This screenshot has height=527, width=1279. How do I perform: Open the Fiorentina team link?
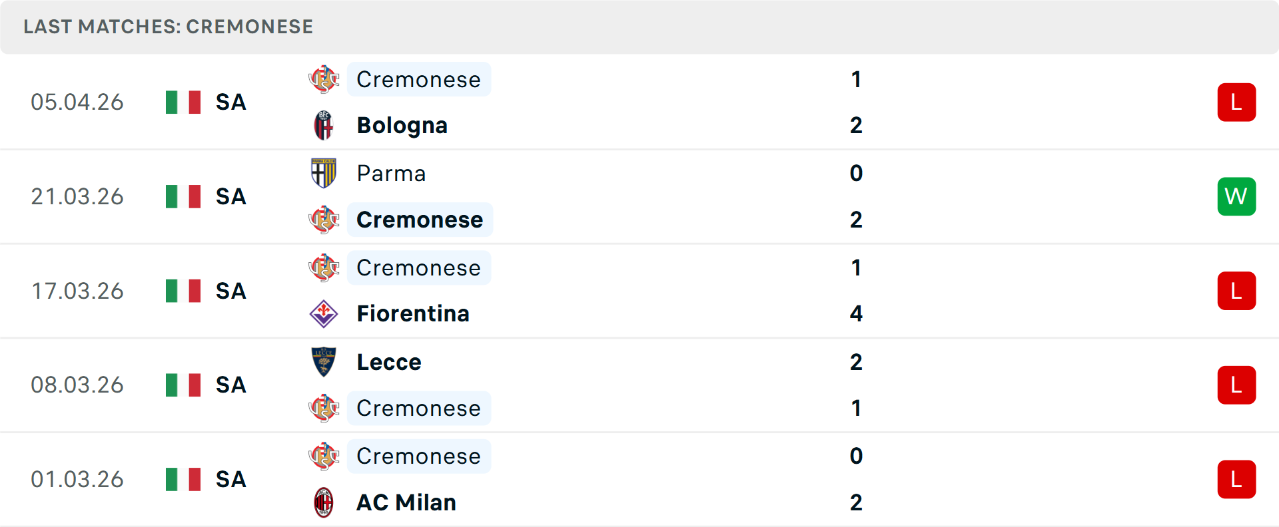[x=412, y=313]
